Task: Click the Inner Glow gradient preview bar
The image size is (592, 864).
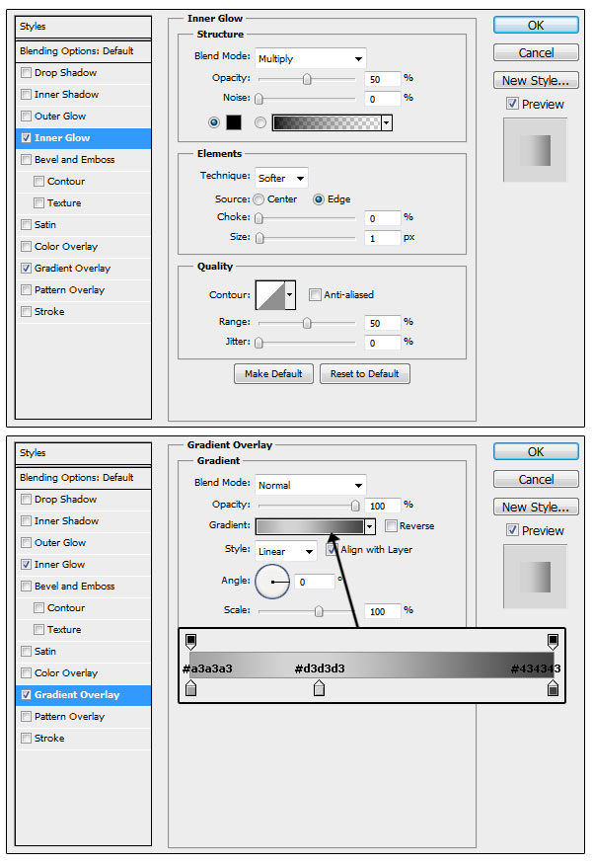Action: click(x=327, y=122)
